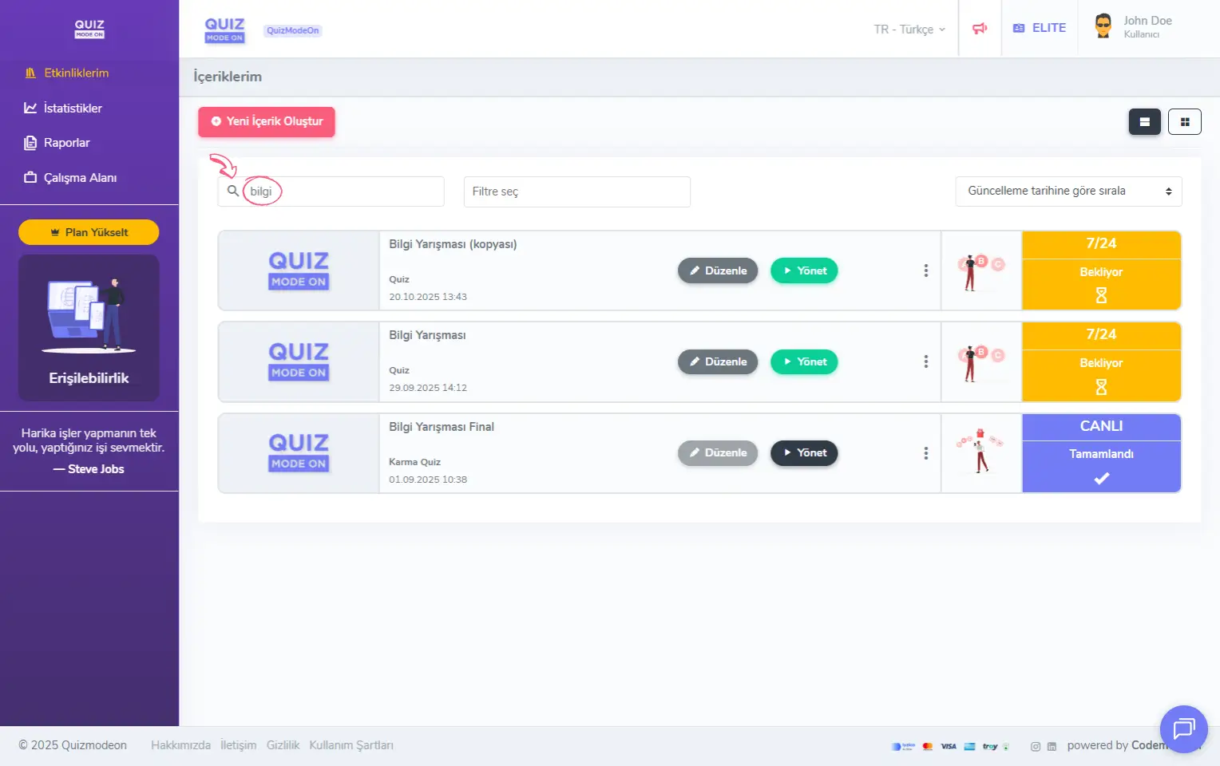
Task: Switch to list view layout
Action: coord(1144,122)
